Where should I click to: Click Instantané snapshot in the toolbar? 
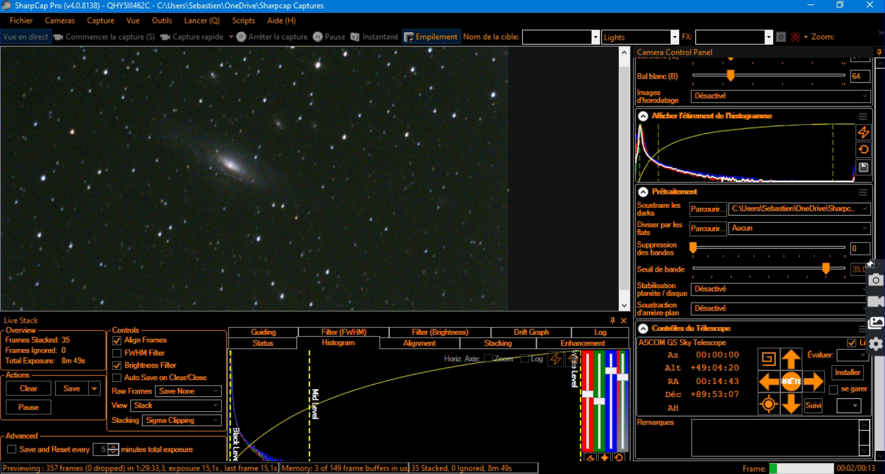(x=374, y=37)
